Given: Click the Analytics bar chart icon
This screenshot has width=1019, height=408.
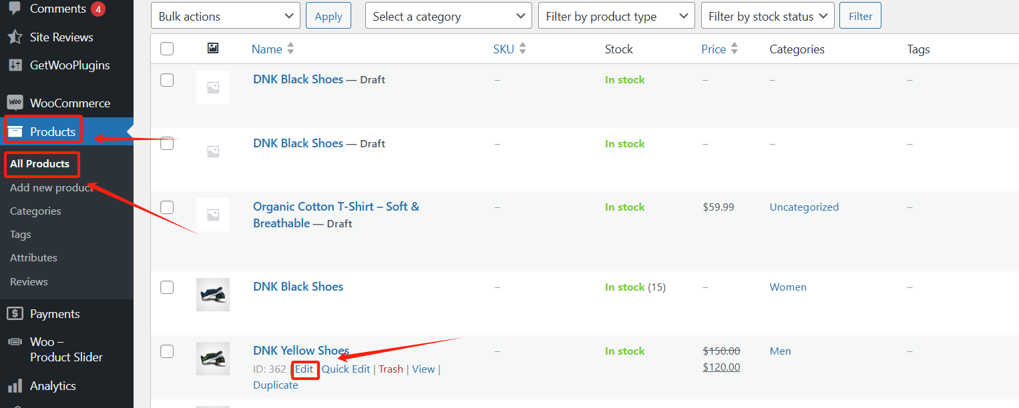Looking at the screenshot, I should (15, 386).
